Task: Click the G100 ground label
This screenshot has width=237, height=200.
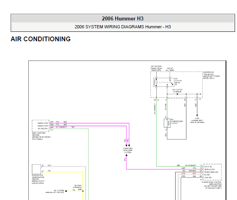Action: 197,118
